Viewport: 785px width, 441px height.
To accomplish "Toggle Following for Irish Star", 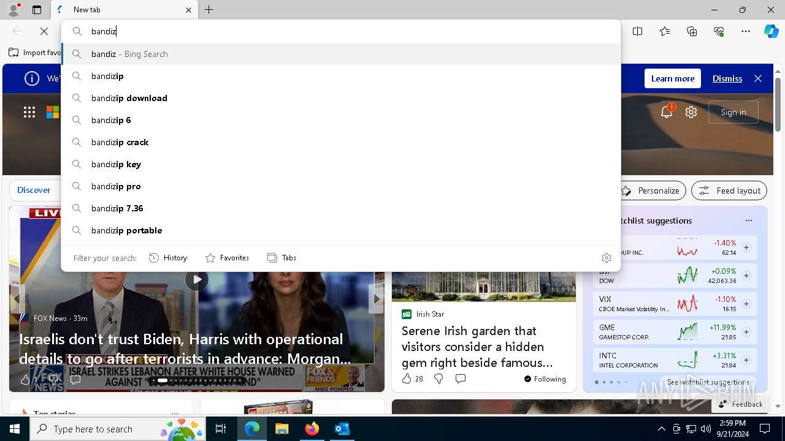I will 545,379.
